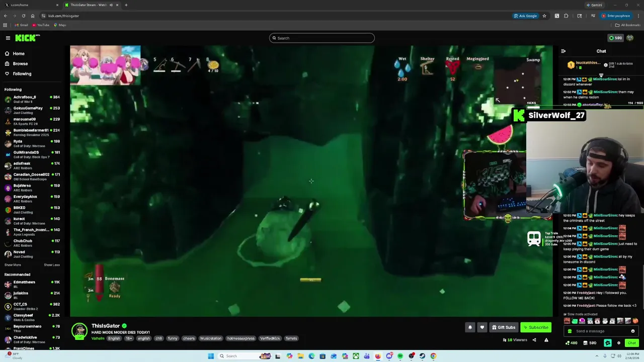This screenshot has height=362, width=644.
Task: Click the address bar URL kick.com/thisisgator
Action: (63, 16)
